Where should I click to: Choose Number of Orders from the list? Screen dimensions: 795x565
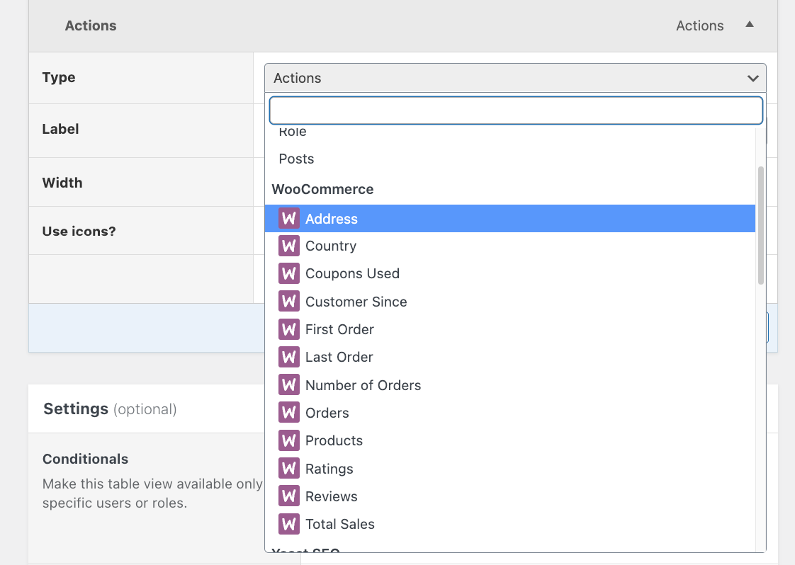(x=363, y=384)
